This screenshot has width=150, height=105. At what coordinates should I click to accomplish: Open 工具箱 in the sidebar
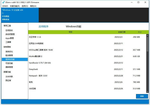coord(8,42)
